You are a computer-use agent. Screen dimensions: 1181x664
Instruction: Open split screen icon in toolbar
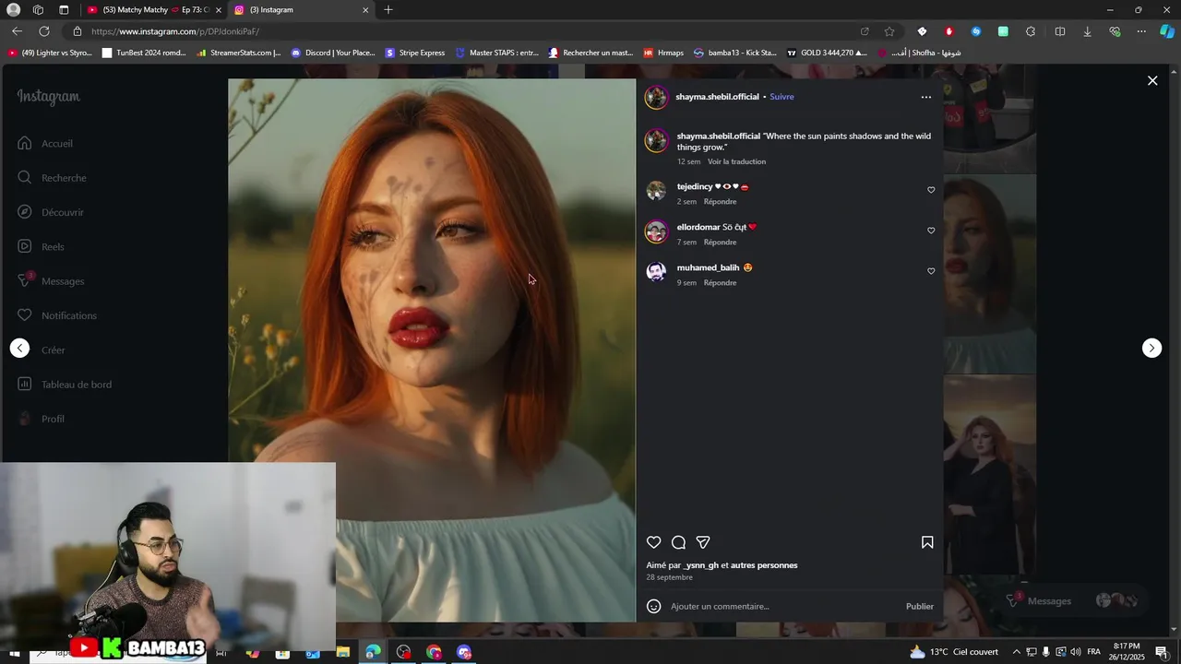[x=1060, y=31]
